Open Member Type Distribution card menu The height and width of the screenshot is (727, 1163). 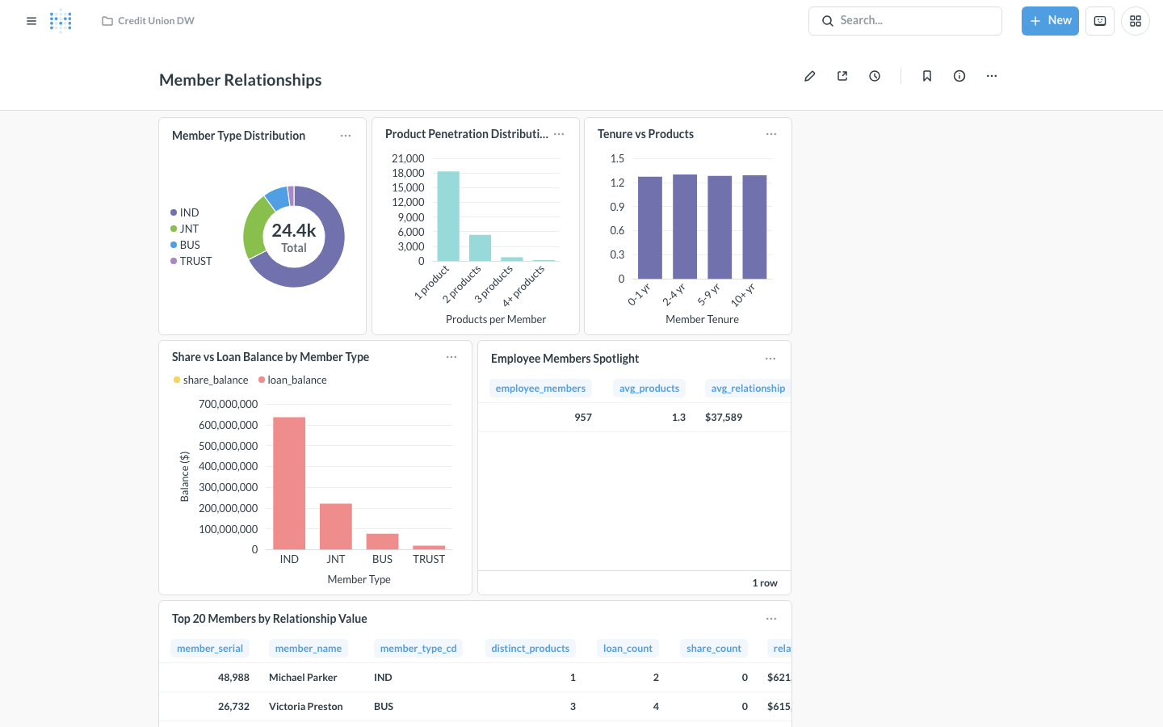[x=346, y=136]
